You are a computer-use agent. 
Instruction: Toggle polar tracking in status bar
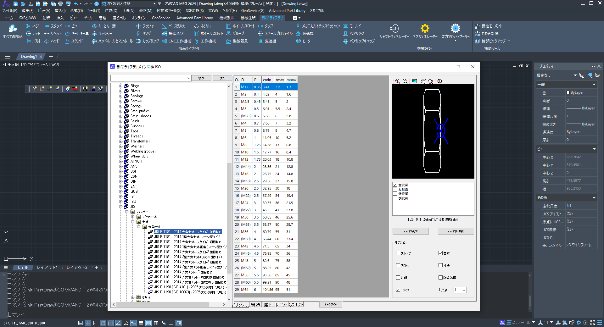(x=103, y=323)
